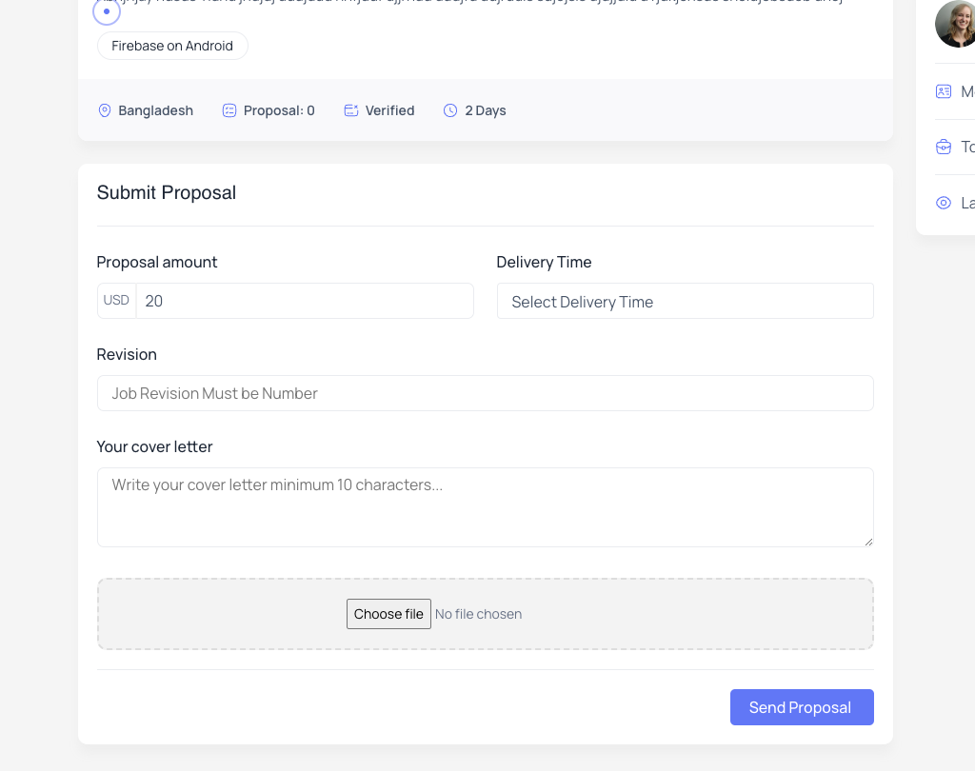The width and height of the screenshot is (975, 771).
Task: Click the briefcase icon in sidebar
Action: tap(944, 147)
